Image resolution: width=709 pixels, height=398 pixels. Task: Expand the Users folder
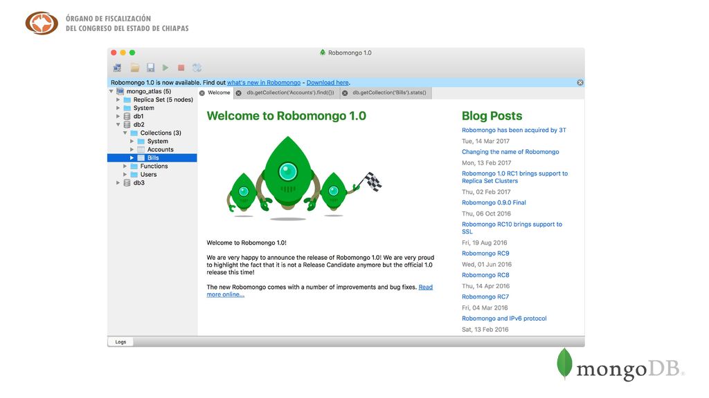125,175
